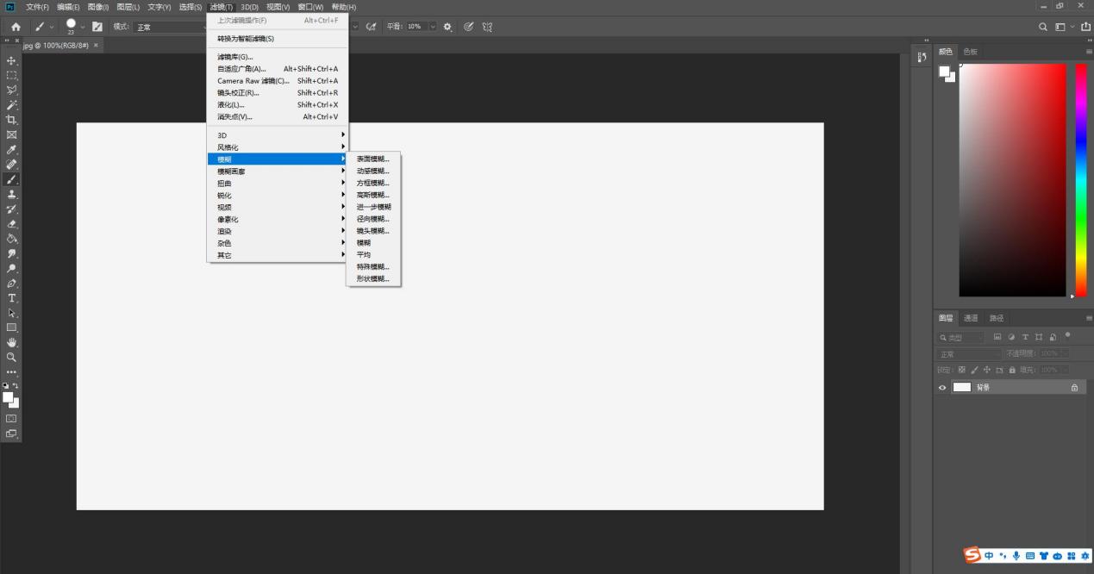Toggle the brush settings panel icon

point(97,27)
